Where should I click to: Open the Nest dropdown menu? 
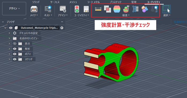click(x=48, y=15)
